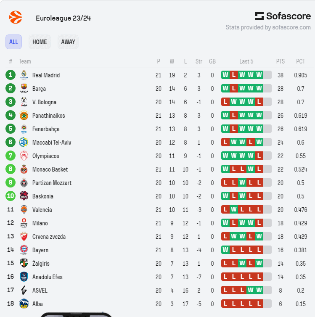
Task: Click the Barça club crest
Action: [24, 89]
